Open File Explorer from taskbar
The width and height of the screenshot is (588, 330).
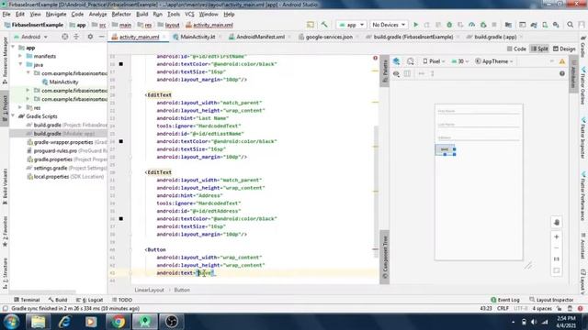coord(39,322)
